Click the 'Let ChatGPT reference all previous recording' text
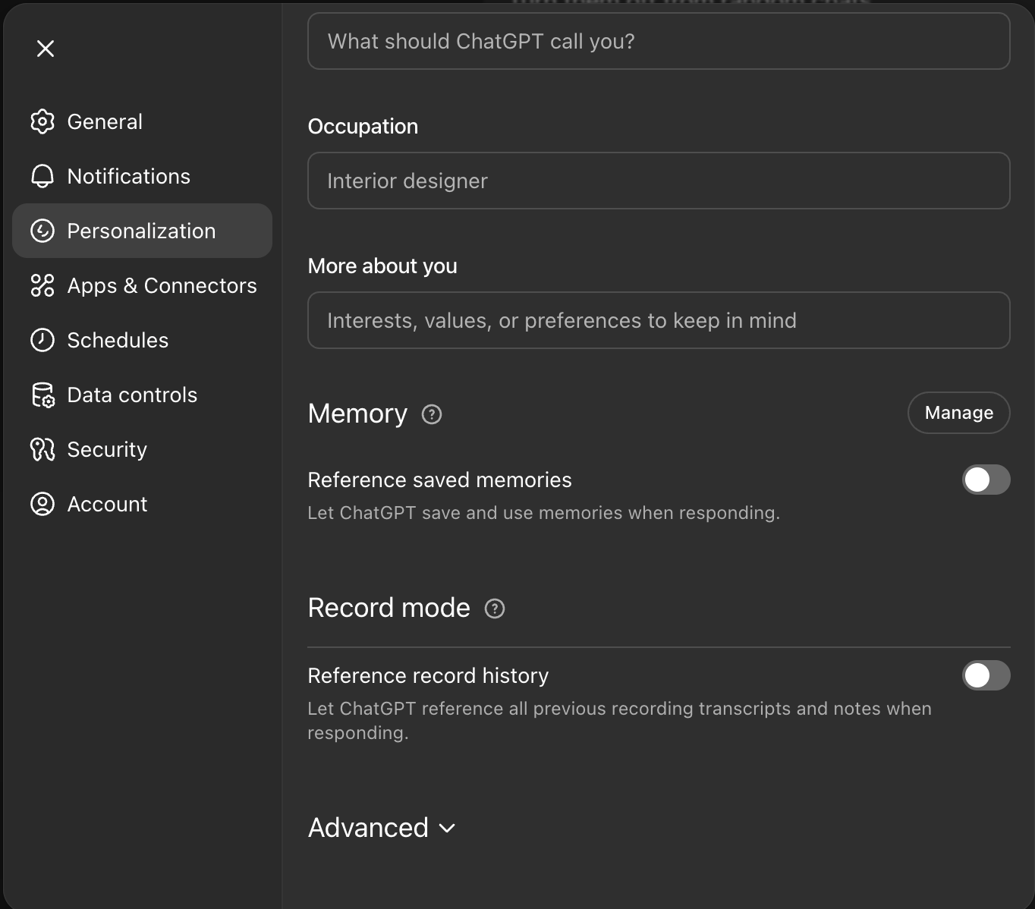 (x=619, y=721)
